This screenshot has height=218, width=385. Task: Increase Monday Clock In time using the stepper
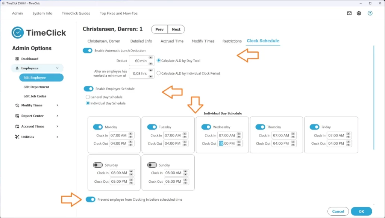[x=130, y=134]
